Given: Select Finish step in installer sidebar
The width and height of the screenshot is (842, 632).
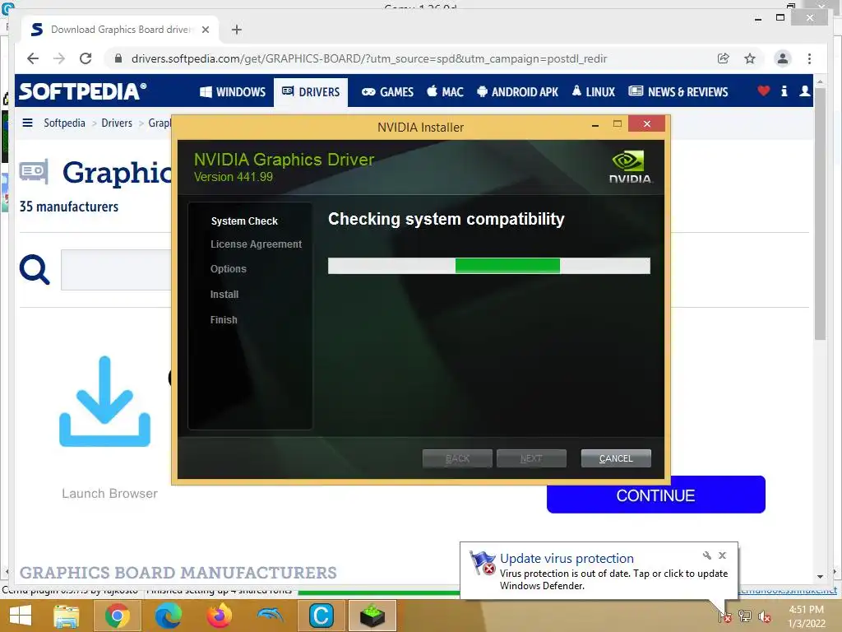Looking at the screenshot, I should [x=224, y=320].
